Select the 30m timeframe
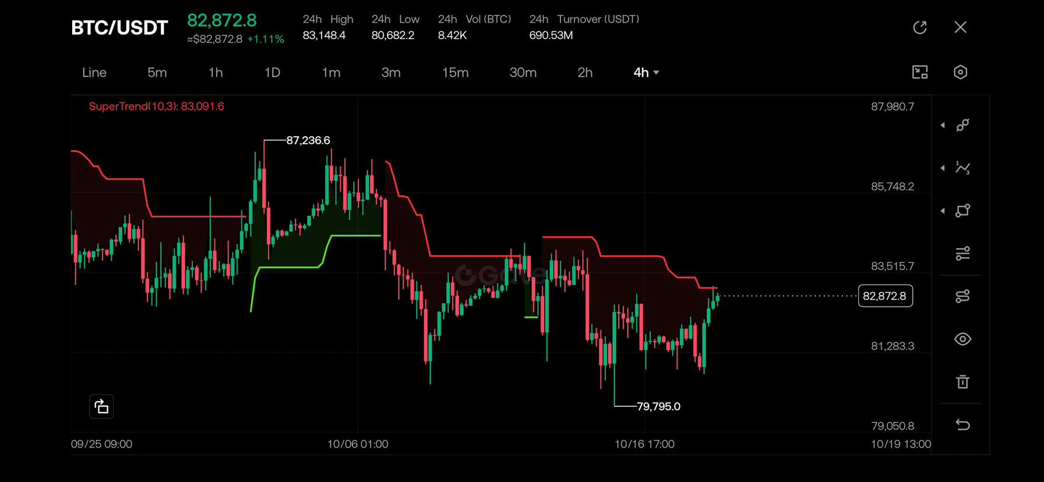This screenshot has height=482, width=1044. (x=523, y=72)
